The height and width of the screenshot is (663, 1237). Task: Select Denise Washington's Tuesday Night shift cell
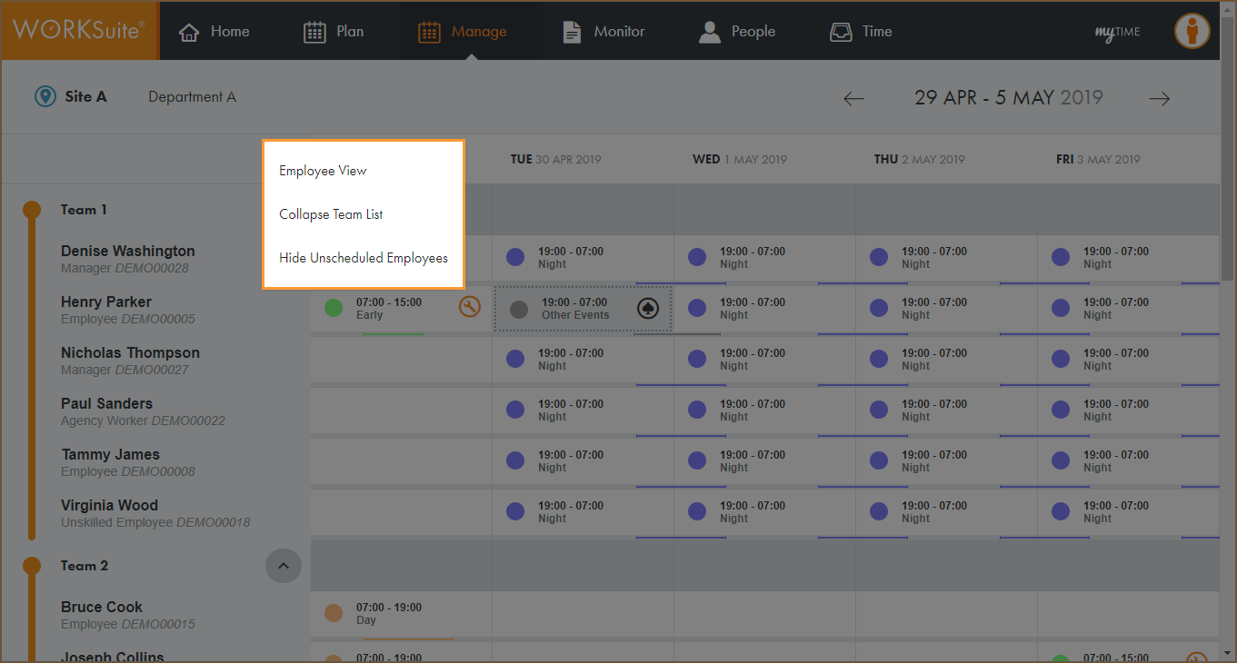pos(582,258)
